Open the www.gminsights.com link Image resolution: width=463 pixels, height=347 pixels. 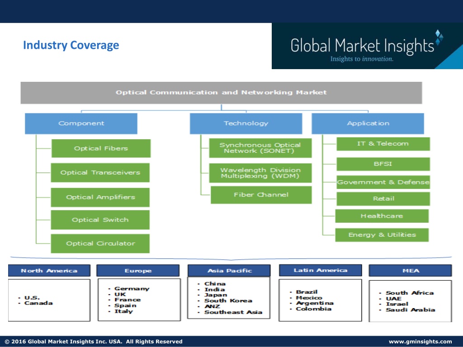(x=420, y=342)
